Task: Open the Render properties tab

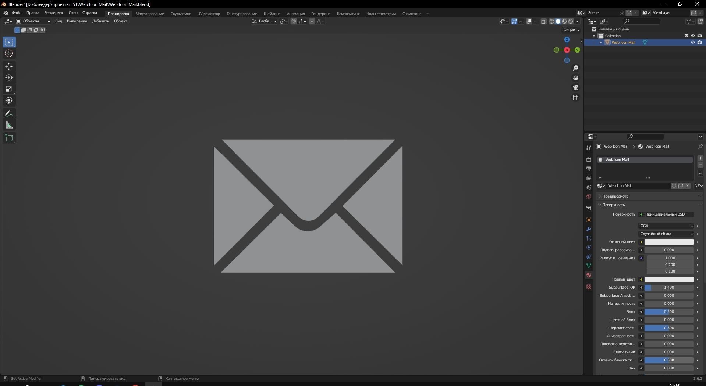Action: (589, 159)
